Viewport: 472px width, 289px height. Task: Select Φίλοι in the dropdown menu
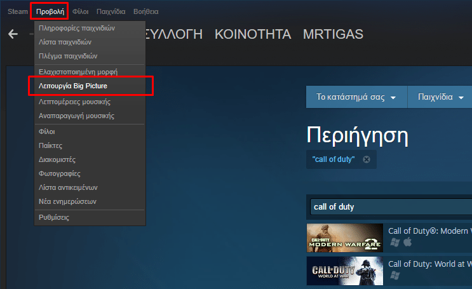[x=90, y=131]
